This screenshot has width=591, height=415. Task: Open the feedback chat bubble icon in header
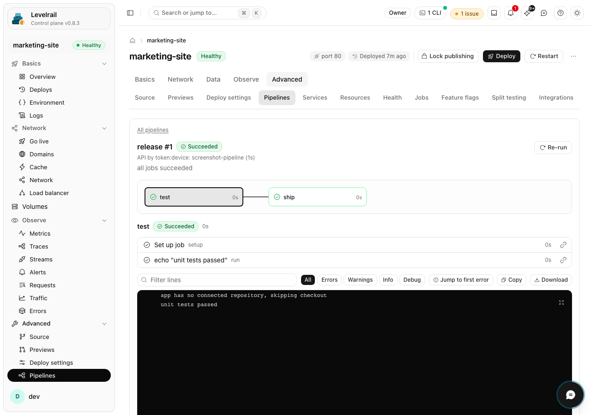(x=544, y=13)
